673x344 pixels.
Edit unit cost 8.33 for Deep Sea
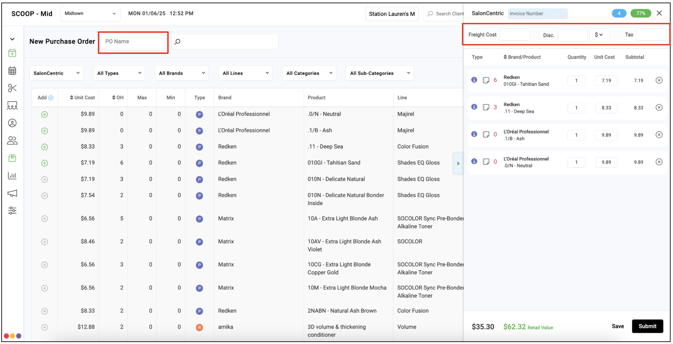tap(606, 108)
